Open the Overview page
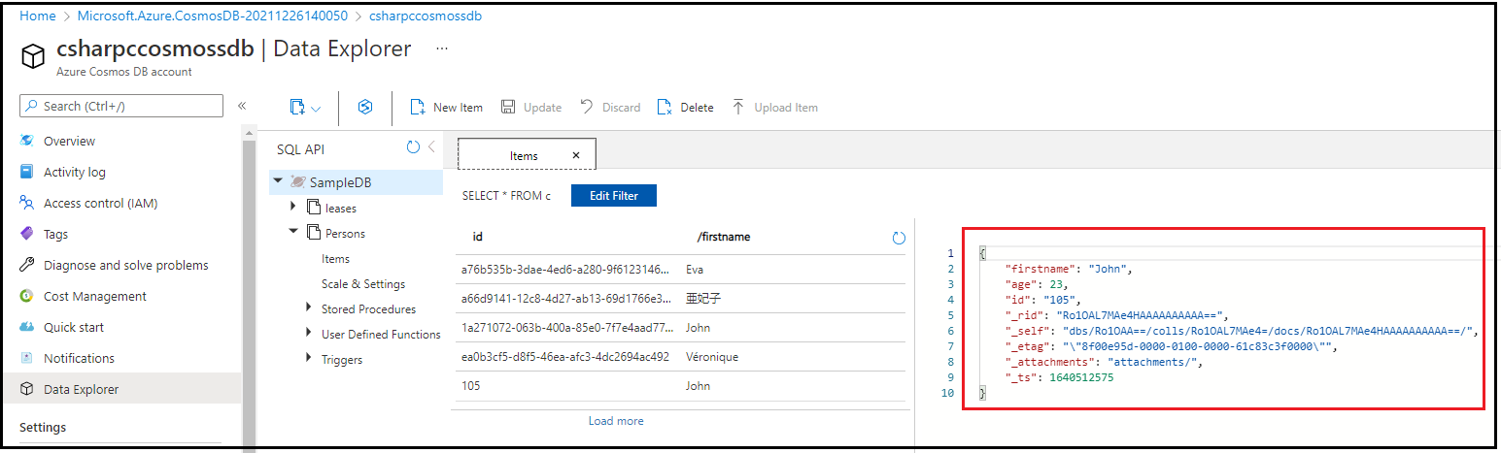This screenshot has width=1501, height=453. click(x=69, y=141)
